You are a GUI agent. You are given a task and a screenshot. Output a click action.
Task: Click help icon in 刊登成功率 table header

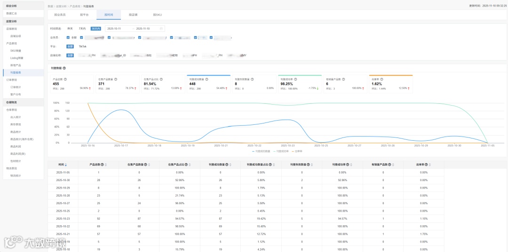pos(348,165)
